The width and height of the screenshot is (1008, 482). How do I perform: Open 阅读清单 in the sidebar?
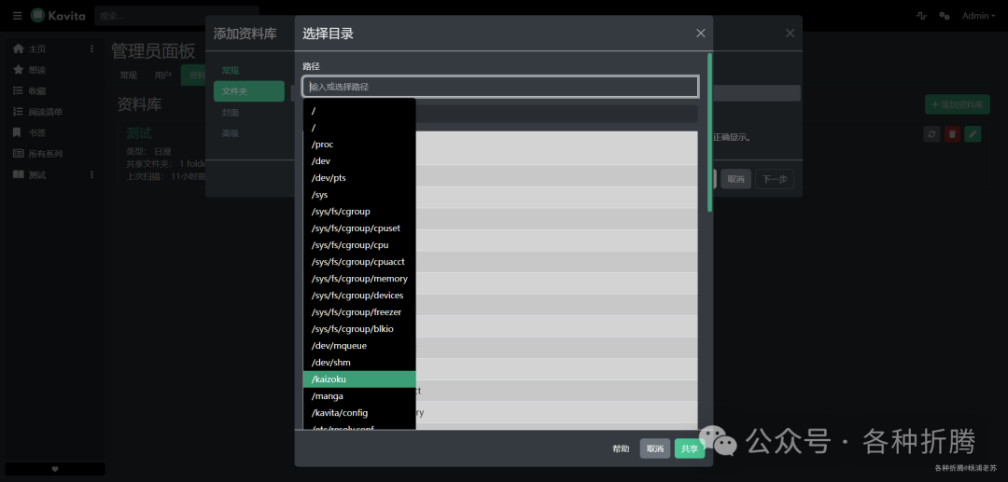pyautogui.click(x=45, y=112)
